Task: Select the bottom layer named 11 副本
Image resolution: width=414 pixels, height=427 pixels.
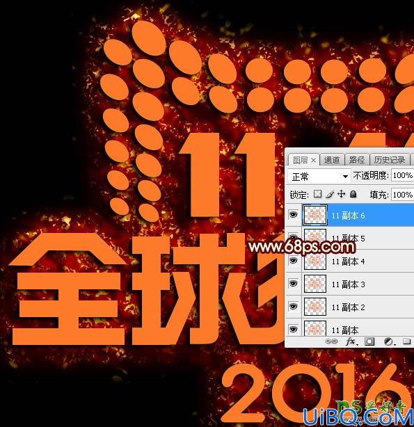Action: click(x=345, y=330)
